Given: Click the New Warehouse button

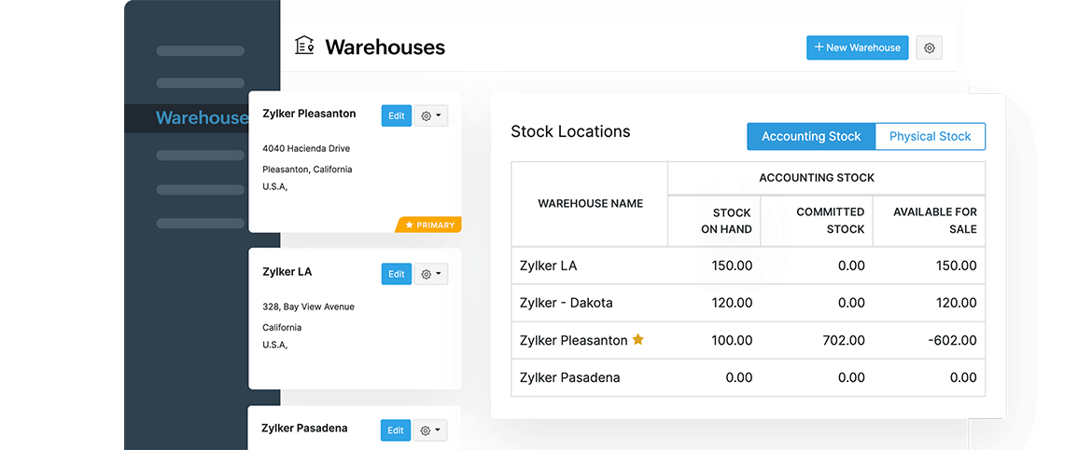Looking at the screenshot, I should click(x=857, y=48).
